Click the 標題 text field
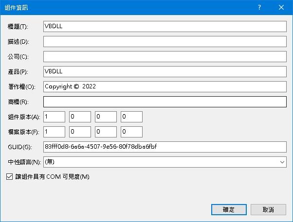293x222 pixels. [x=165, y=26]
